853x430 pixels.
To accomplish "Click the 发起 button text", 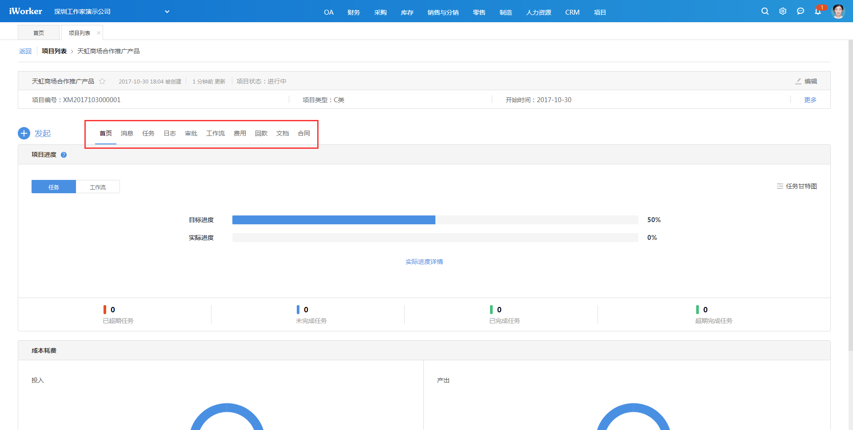I will click(43, 133).
